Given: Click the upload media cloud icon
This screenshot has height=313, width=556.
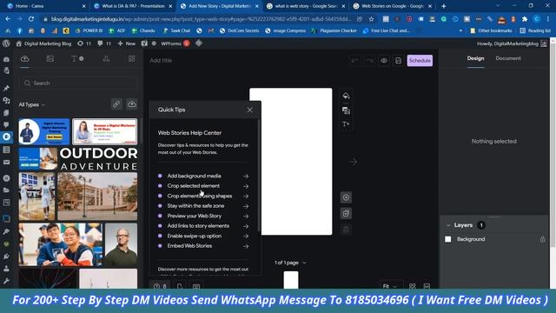Looking at the screenshot, I should pos(131,104).
